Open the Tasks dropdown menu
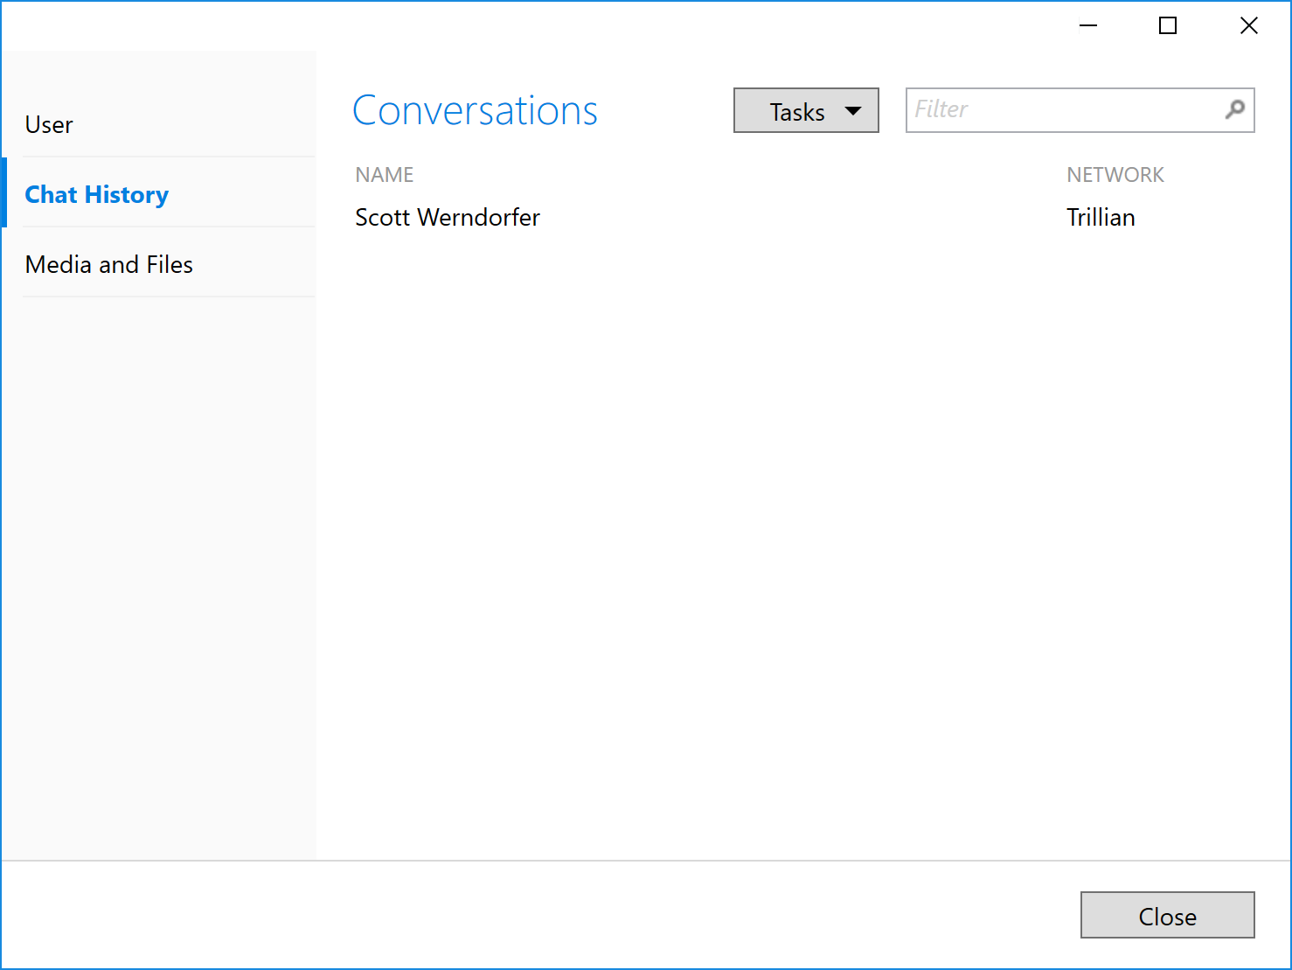1292x970 pixels. pyautogui.click(x=806, y=110)
